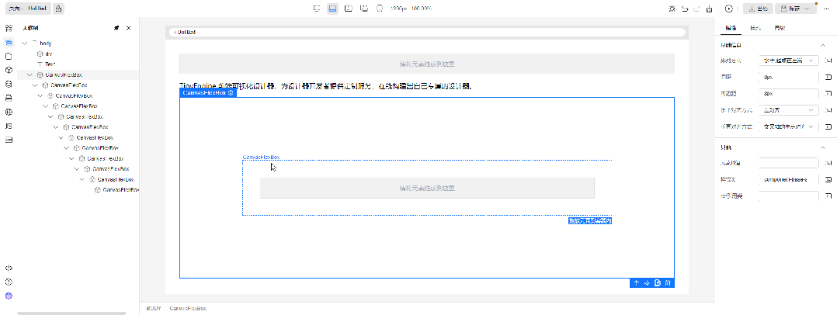Click the inner gray drop placeholder in the dashed box
The width and height of the screenshot is (837, 315).
pyautogui.click(x=427, y=189)
